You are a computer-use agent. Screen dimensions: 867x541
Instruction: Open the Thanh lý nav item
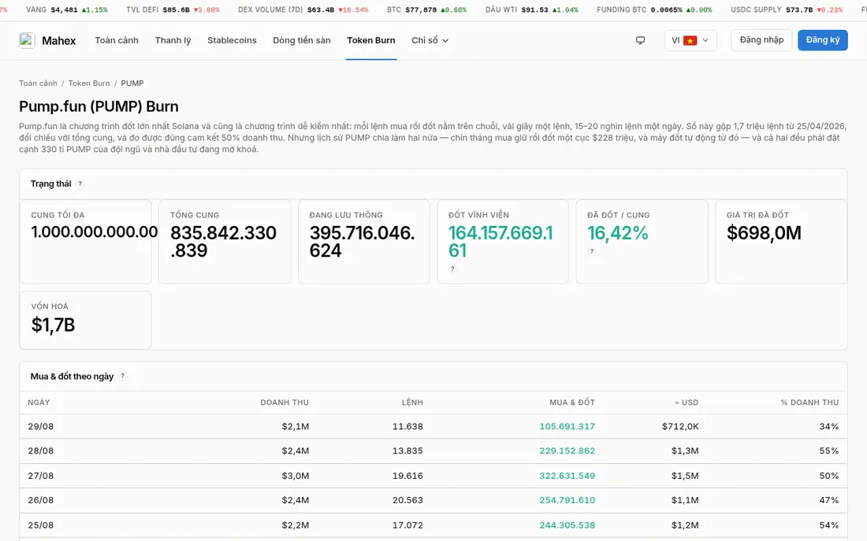(x=173, y=40)
